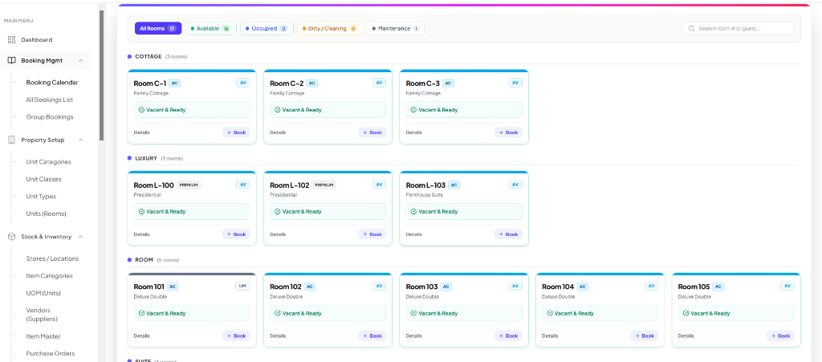Go to All Bookings List
The height and width of the screenshot is (362, 822).
[49, 100]
